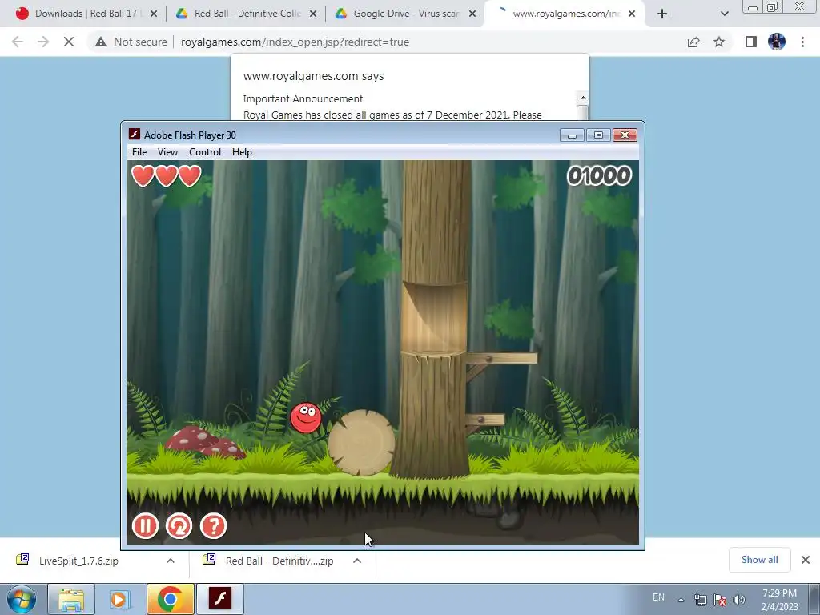Bookmark this page with the star icon

719,42
